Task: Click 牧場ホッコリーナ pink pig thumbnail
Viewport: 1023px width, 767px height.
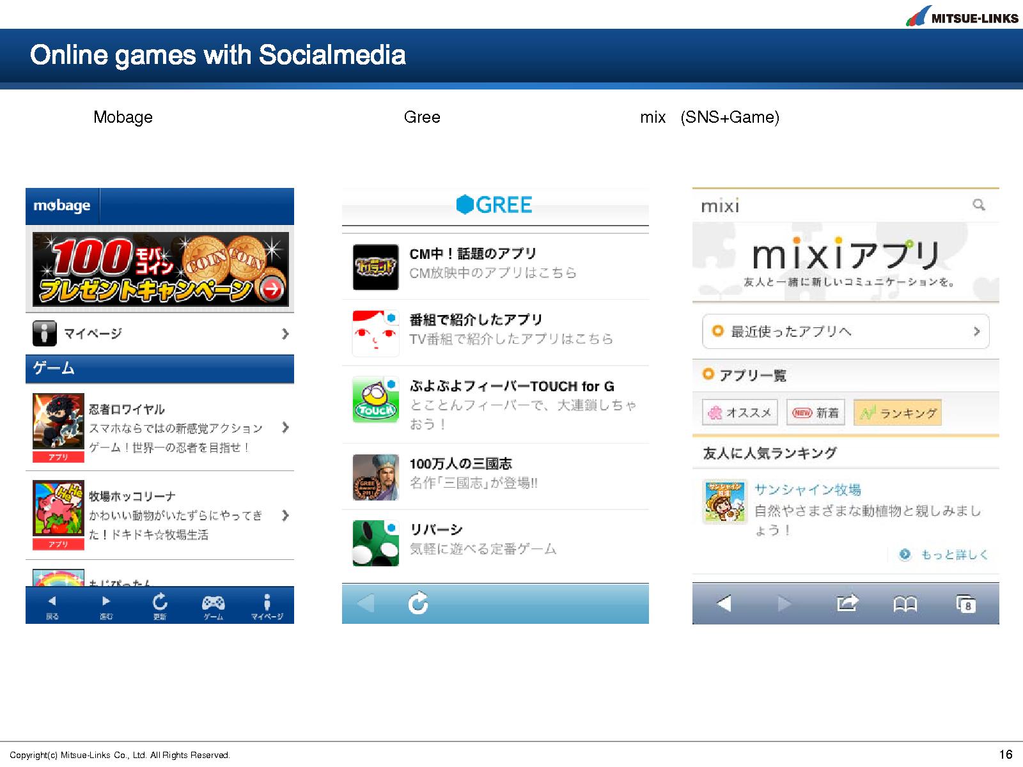Action: (x=58, y=509)
